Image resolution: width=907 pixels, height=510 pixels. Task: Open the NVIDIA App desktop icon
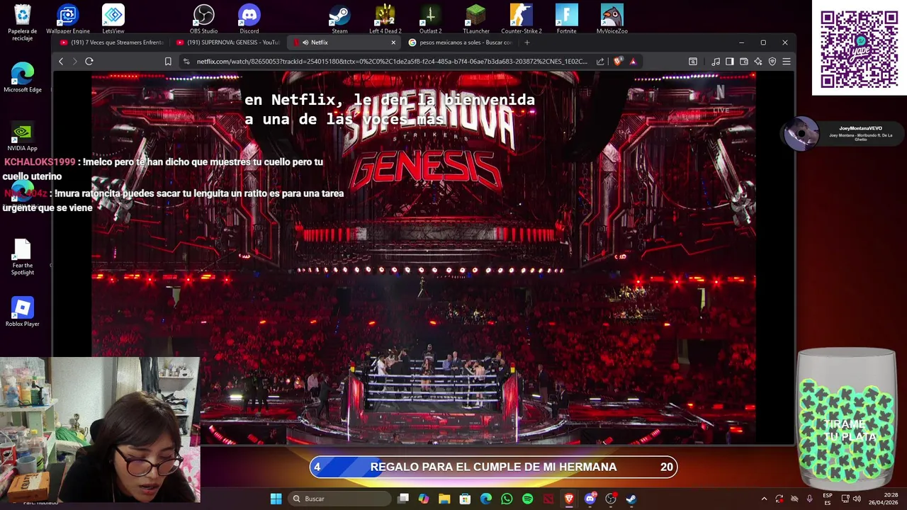pyautogui.click(x=23, y=137)
